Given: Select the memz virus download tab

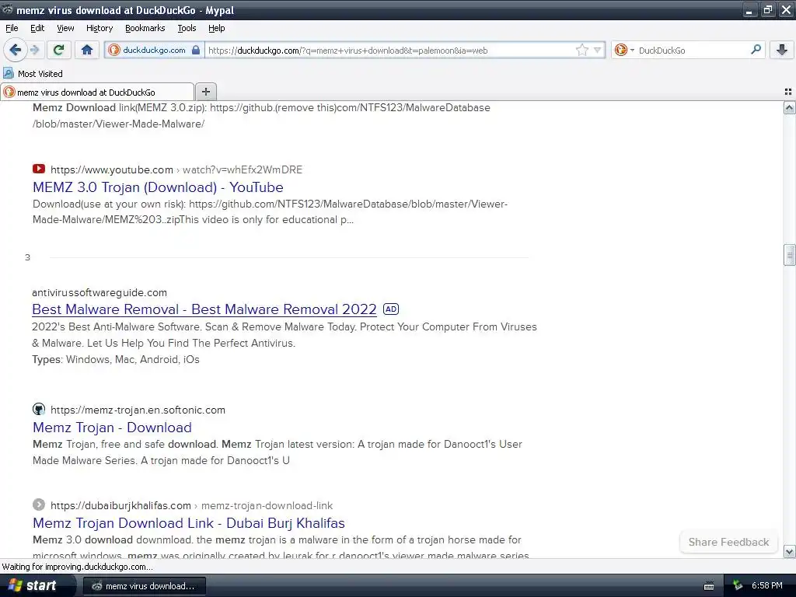Looking at the screenshot, I should (97, 92).
